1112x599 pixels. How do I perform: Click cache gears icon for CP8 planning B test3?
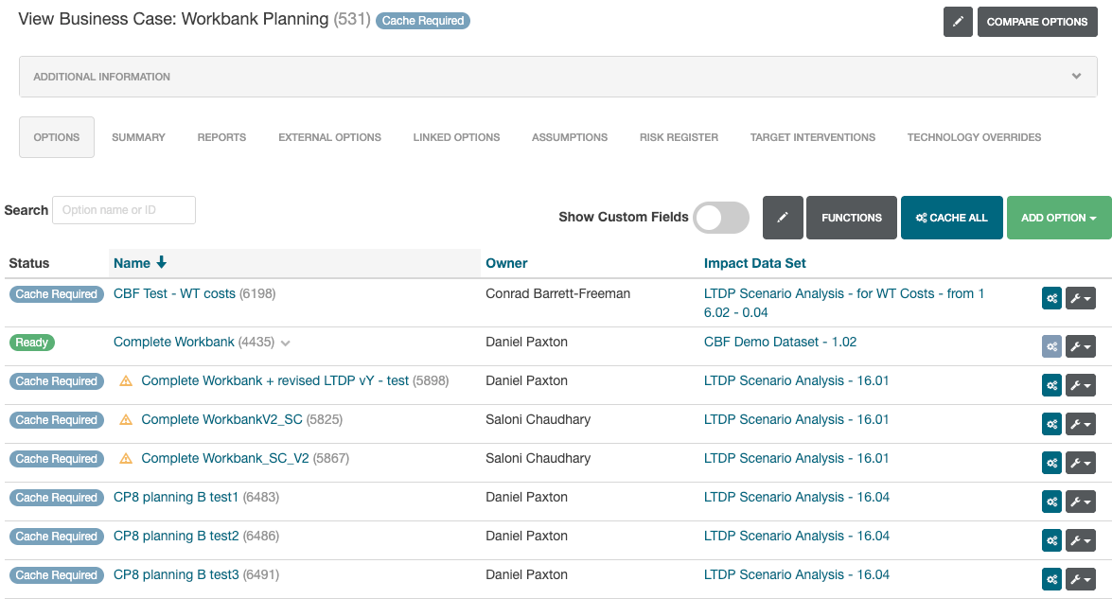[1051, 579]
